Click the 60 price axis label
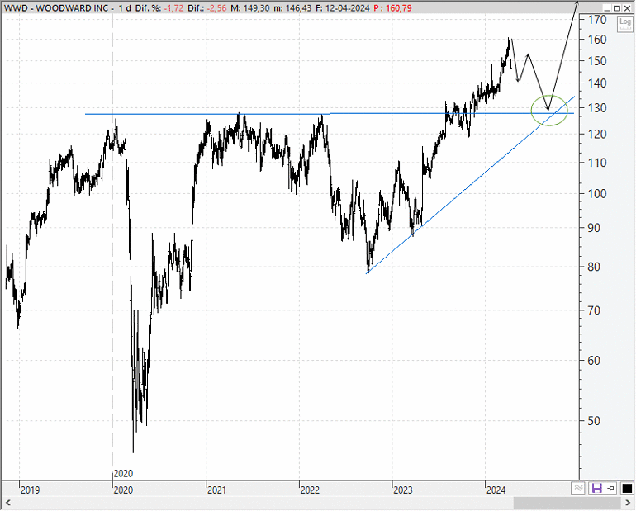The height and width of the screenshot is (511, 636). (594, 360)
